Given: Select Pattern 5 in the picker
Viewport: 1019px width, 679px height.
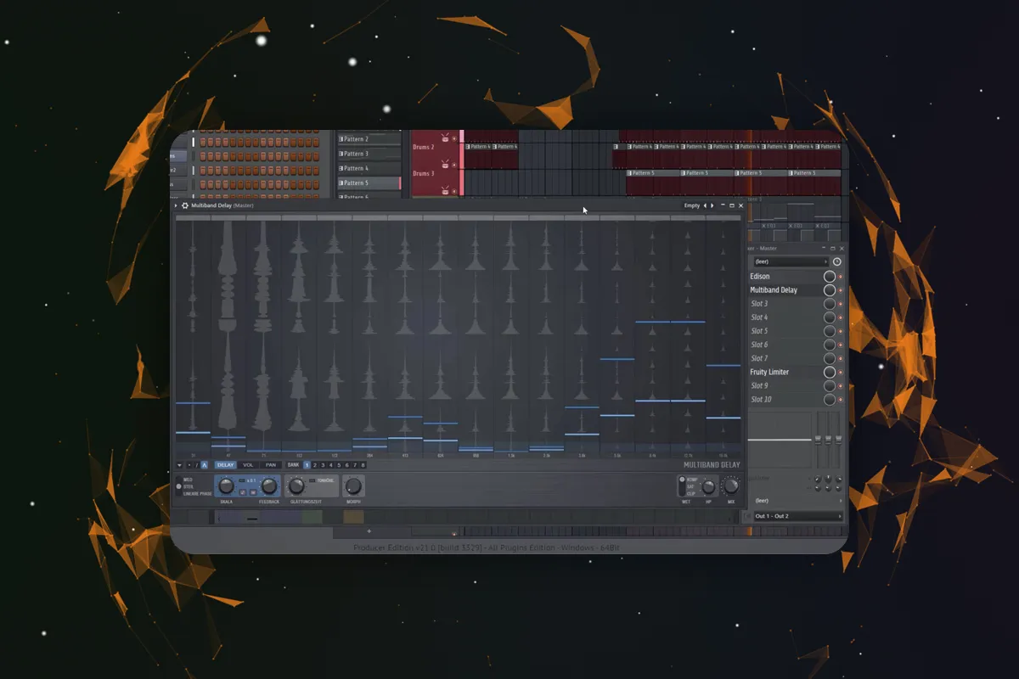Looking at the screenshot, I should [x=369, y=182].
